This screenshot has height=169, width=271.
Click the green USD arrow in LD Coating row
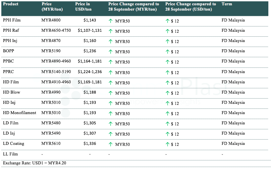168,145
